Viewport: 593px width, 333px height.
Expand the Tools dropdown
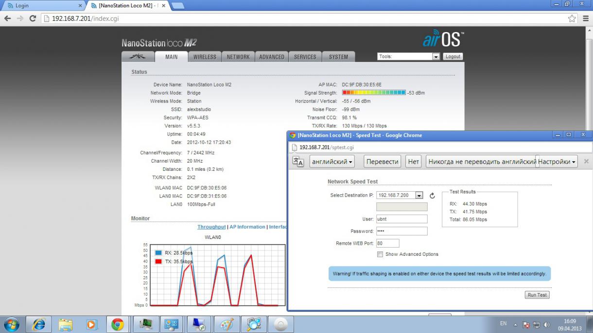(x=408, y=56)
